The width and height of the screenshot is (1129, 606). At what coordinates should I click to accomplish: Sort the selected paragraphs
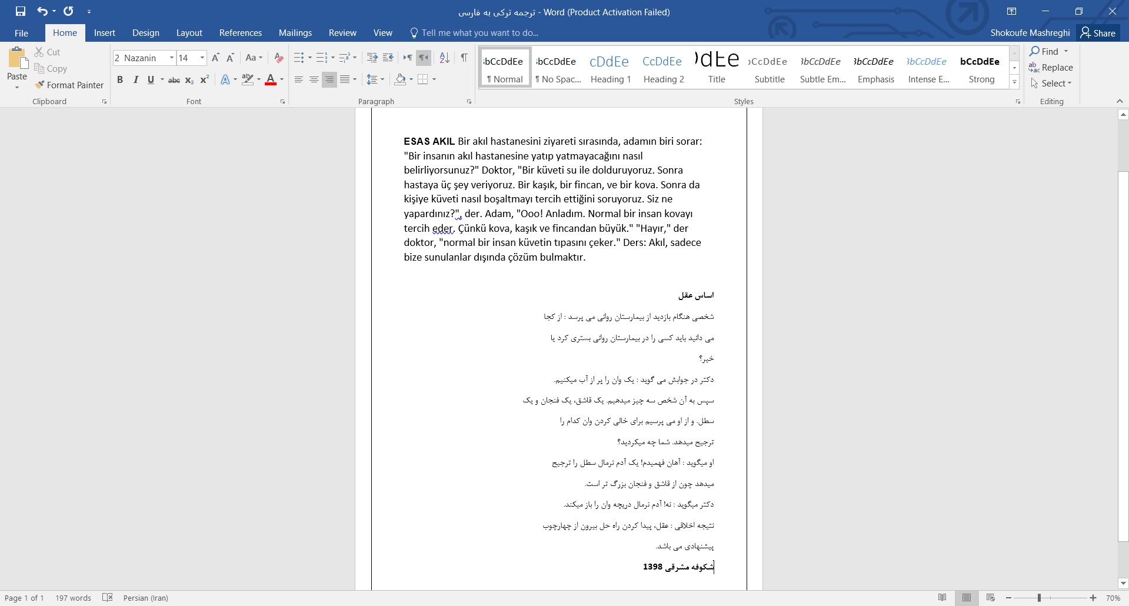[x=445, y=58]
